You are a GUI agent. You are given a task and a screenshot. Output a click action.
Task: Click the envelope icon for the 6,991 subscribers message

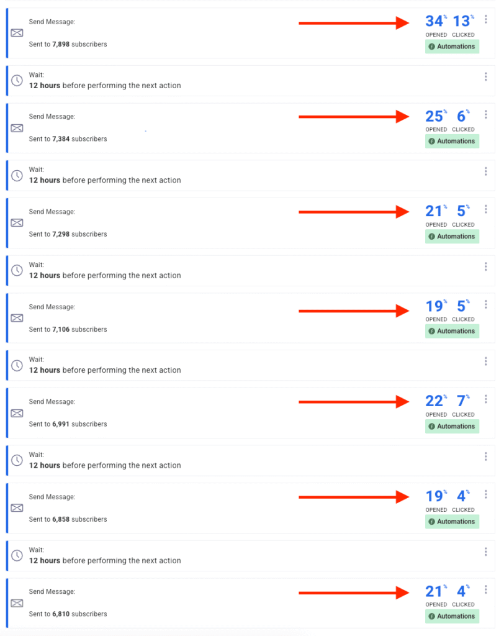pos(17,412)
